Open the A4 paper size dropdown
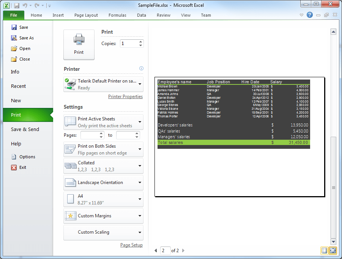 103,199
